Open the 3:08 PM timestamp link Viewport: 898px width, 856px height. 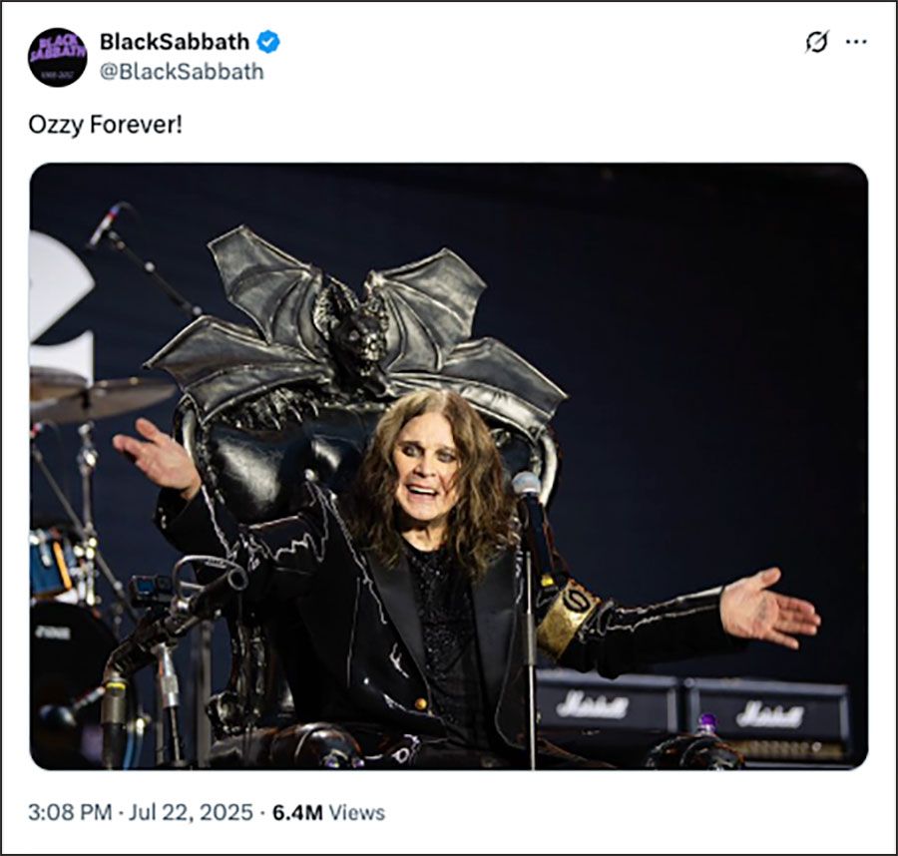[x=70, y=812]
